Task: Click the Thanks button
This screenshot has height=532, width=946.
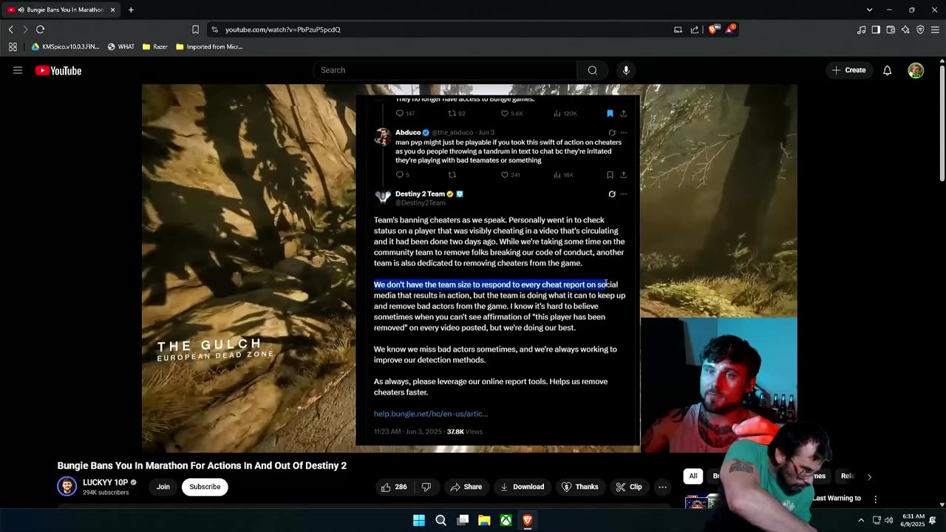Action: (580, 487)
